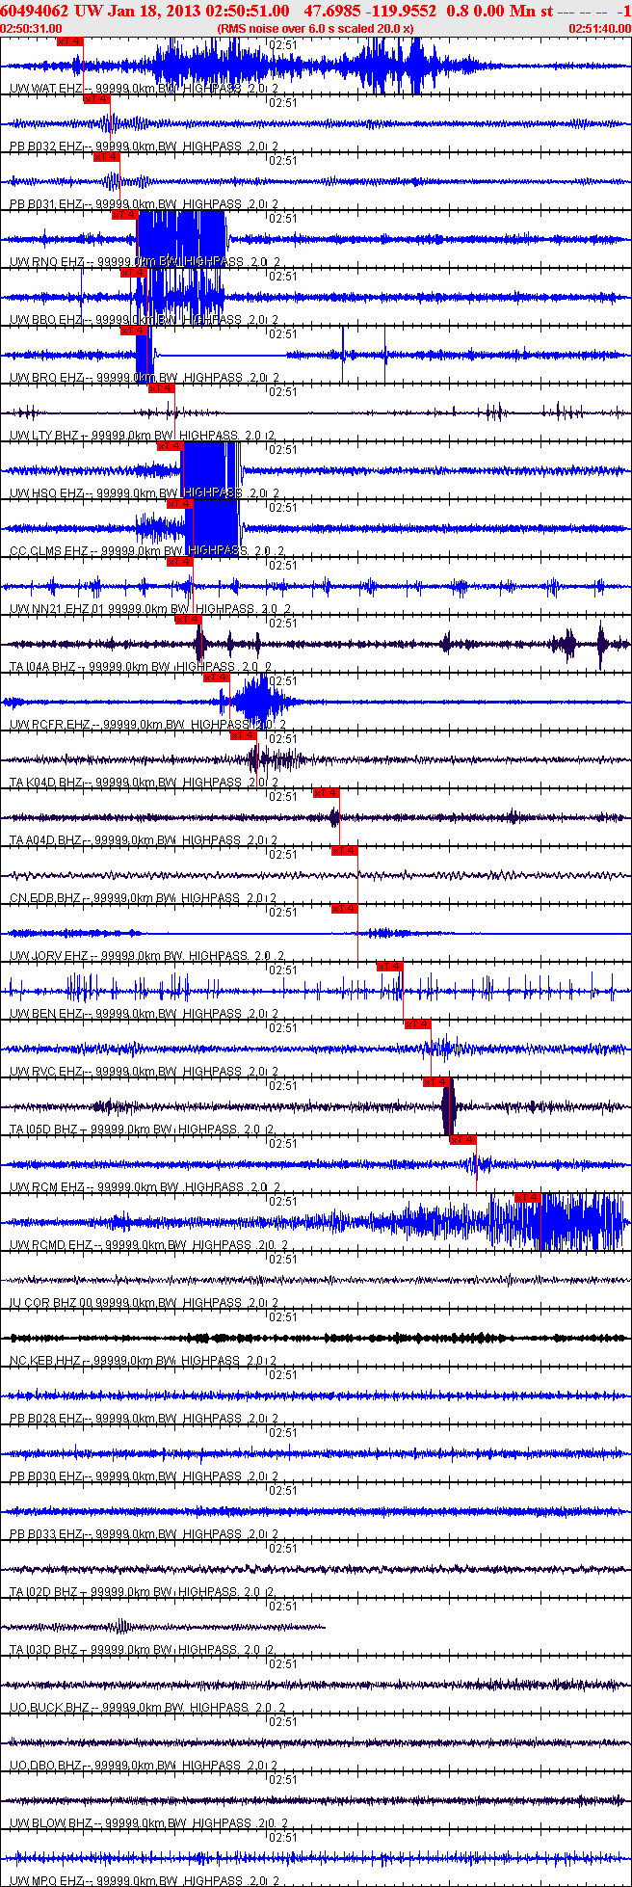Screen dimensions: 632x1887
Task: Click the xT 4 pick flag on UW.HSO trace
Action: click(x=171, y=446)
